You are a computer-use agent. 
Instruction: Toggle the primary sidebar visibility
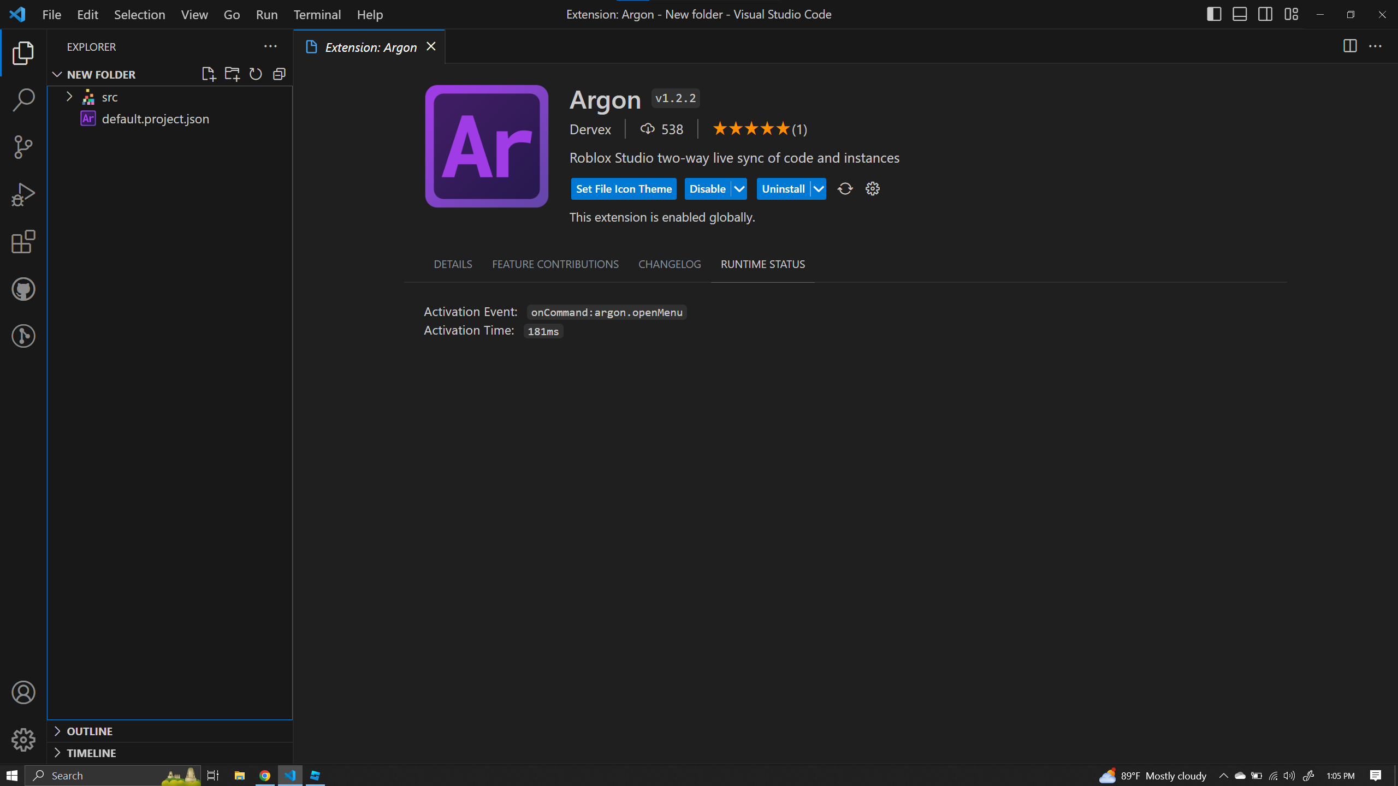pyautogui.click(x=1213, y=14)
